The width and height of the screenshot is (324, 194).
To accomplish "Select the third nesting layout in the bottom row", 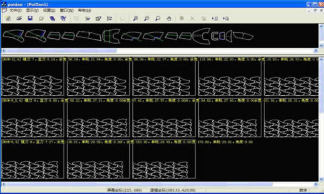I will click(x=164, y=161).
